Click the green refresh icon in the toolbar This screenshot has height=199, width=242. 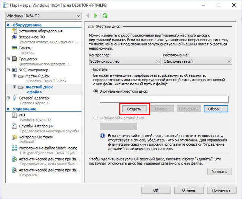(105, 16)
